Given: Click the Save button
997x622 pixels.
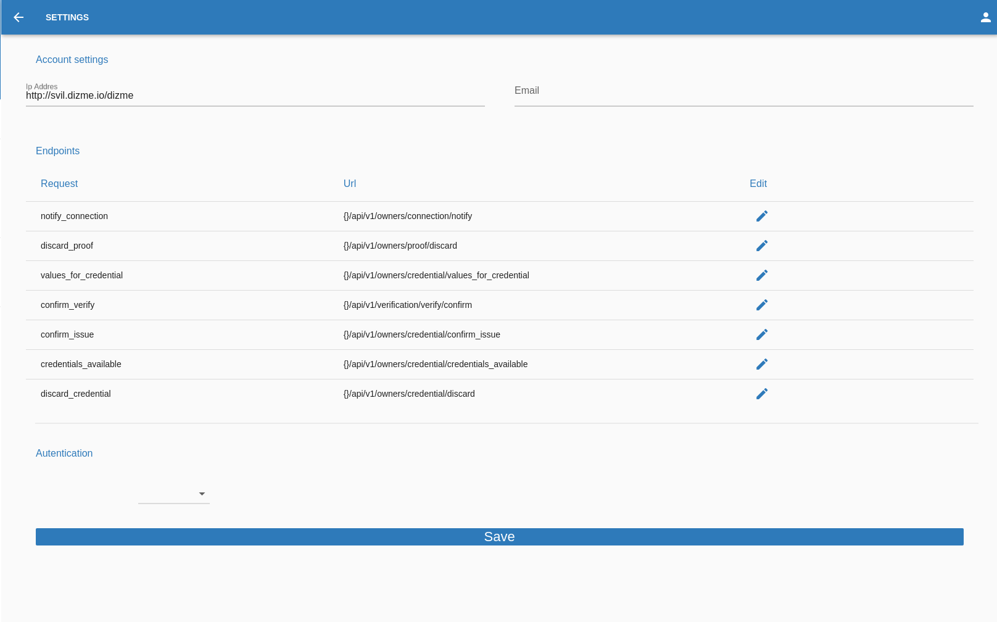Looking at the screenshot, I should tap(500, 537).
